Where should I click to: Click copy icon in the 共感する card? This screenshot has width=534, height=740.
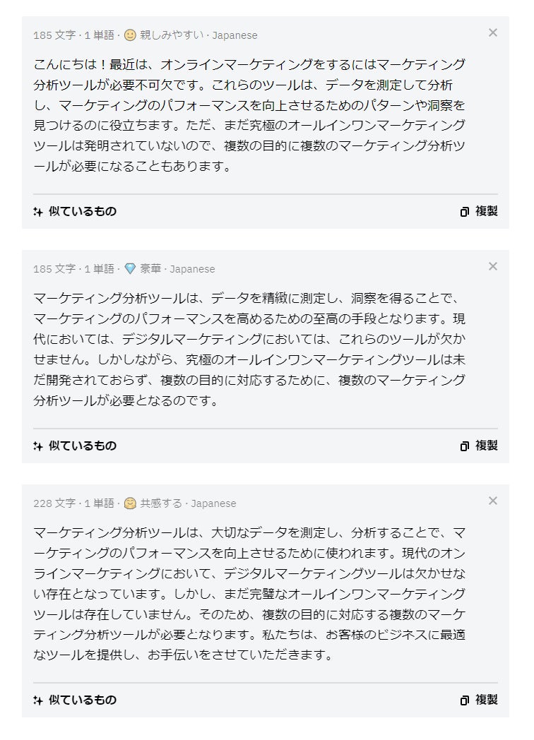[465, 700]
